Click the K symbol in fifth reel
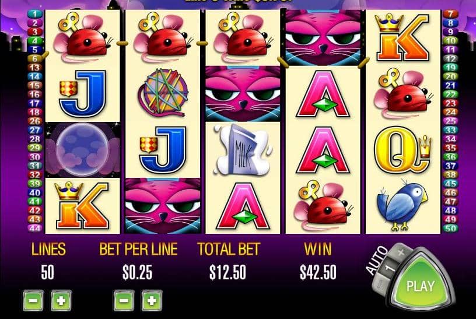Viewport: 476px width, 319px height. [x=402, y=37]
